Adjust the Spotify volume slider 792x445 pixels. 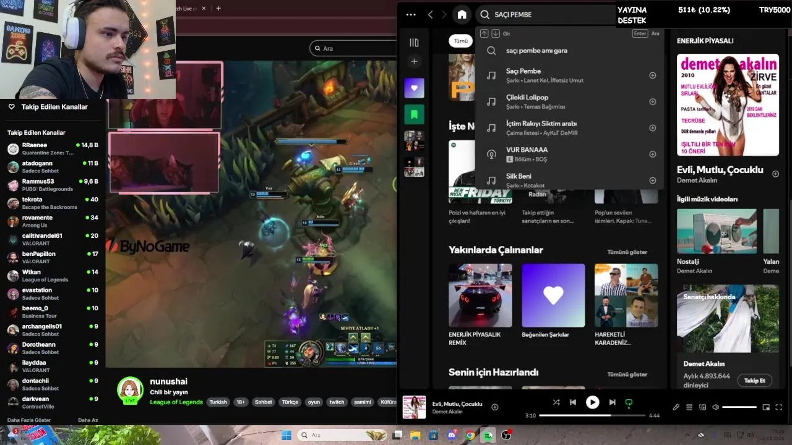click(x=739, y=407)
